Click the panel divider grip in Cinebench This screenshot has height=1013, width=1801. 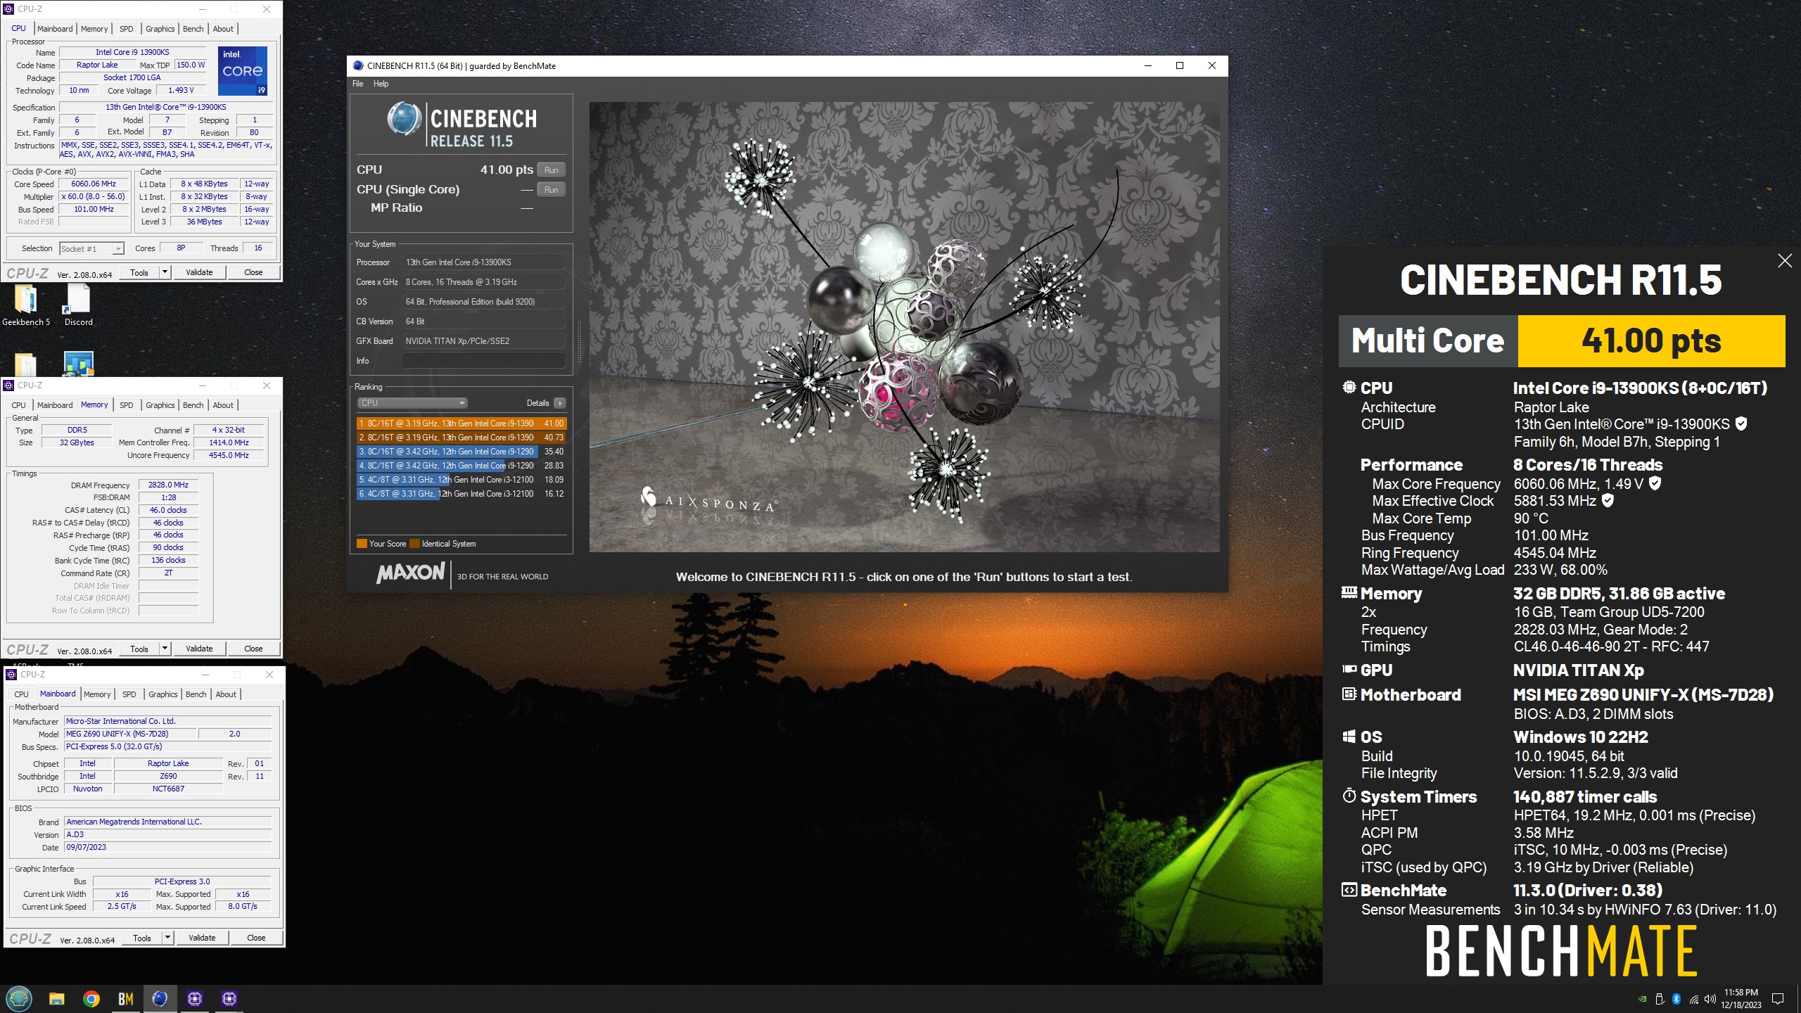pos(580,341)
